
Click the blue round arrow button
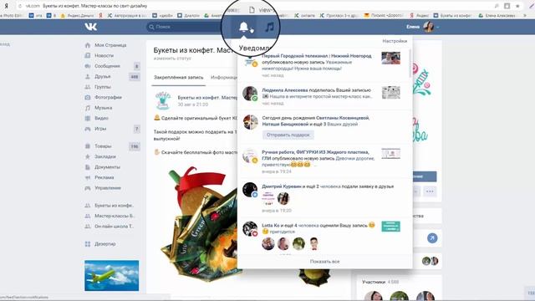[432, 238]
